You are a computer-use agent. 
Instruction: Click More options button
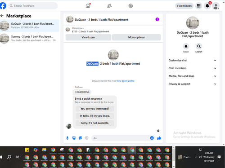pos(136,37)
